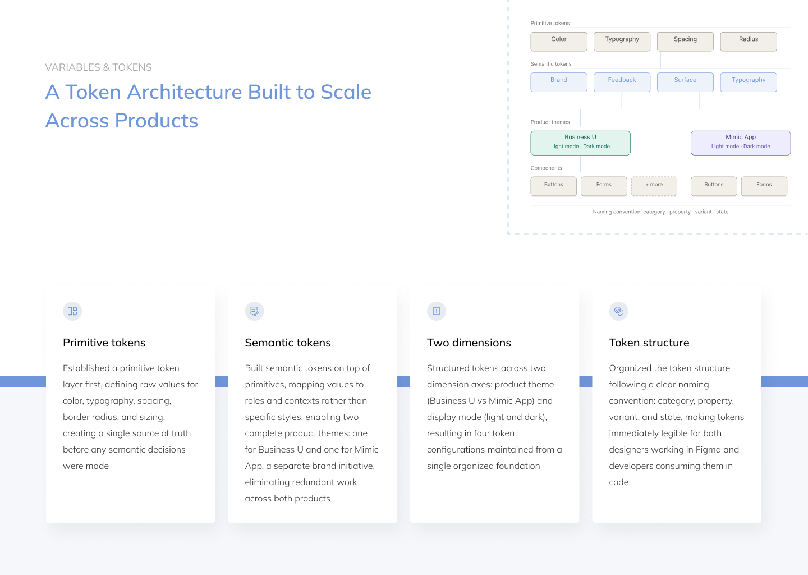Viewport: 808px width, 575px height.
Task: Click the Typography box in Primitive tokens row
Action: pyautogui.click(x=622, y=41)
